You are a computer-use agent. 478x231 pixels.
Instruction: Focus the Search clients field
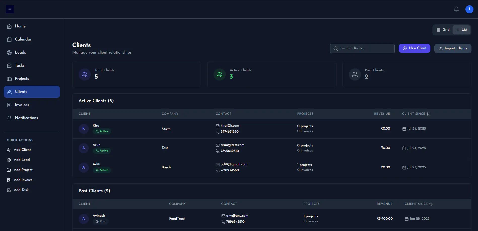point(362,48)
